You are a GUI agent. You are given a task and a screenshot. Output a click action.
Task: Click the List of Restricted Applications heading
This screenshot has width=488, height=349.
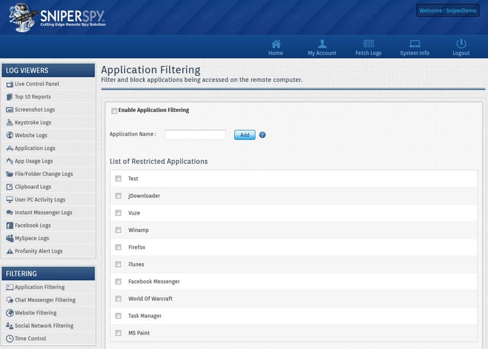[159, 162]
